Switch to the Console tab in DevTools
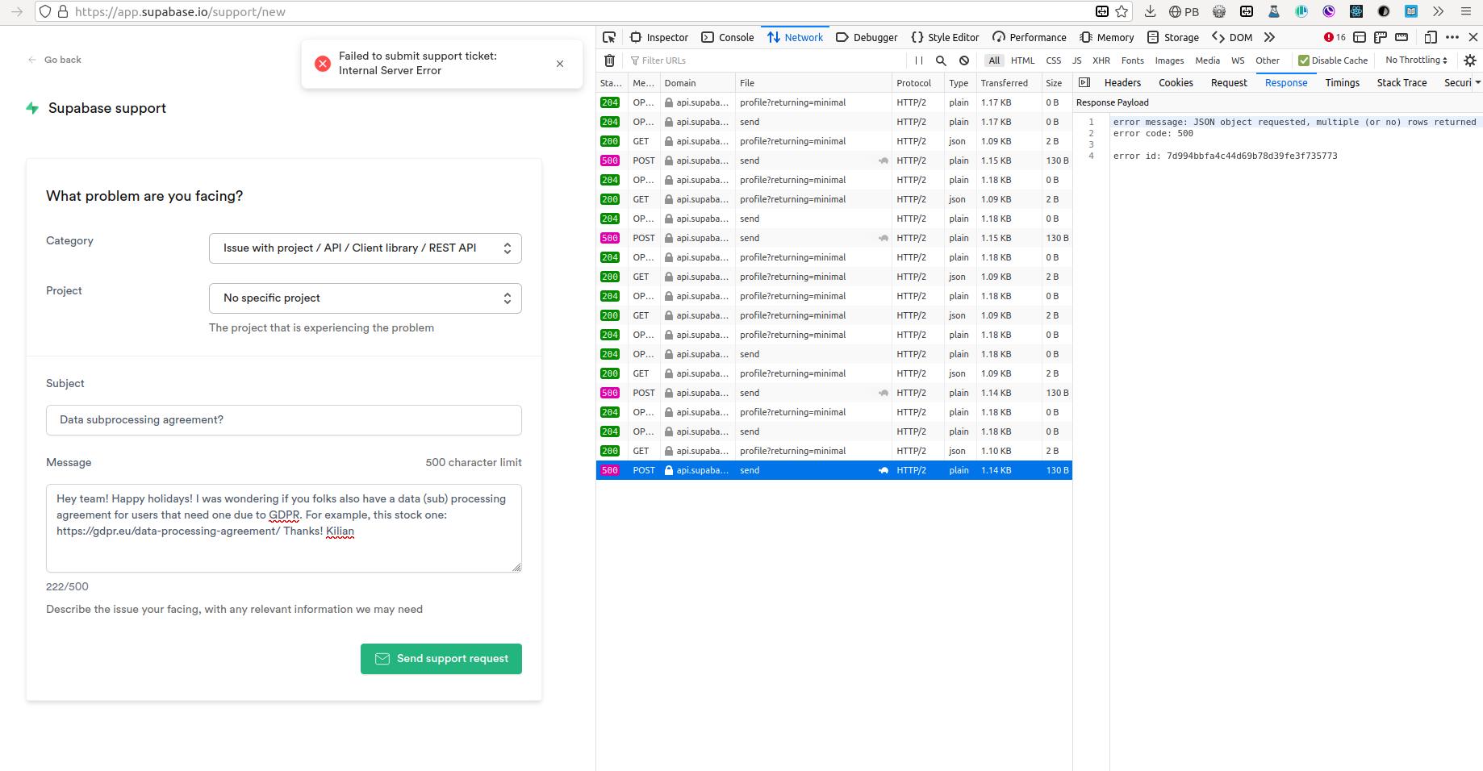Screen dimensions: 1483x771 coord(727,37)
